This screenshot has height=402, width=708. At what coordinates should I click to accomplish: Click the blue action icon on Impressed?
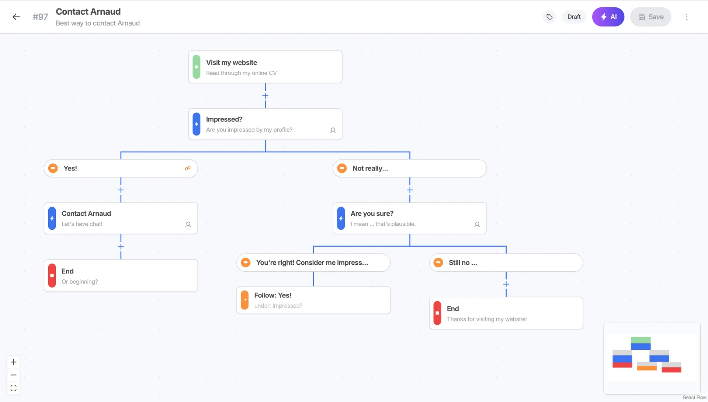pos(197,124)
